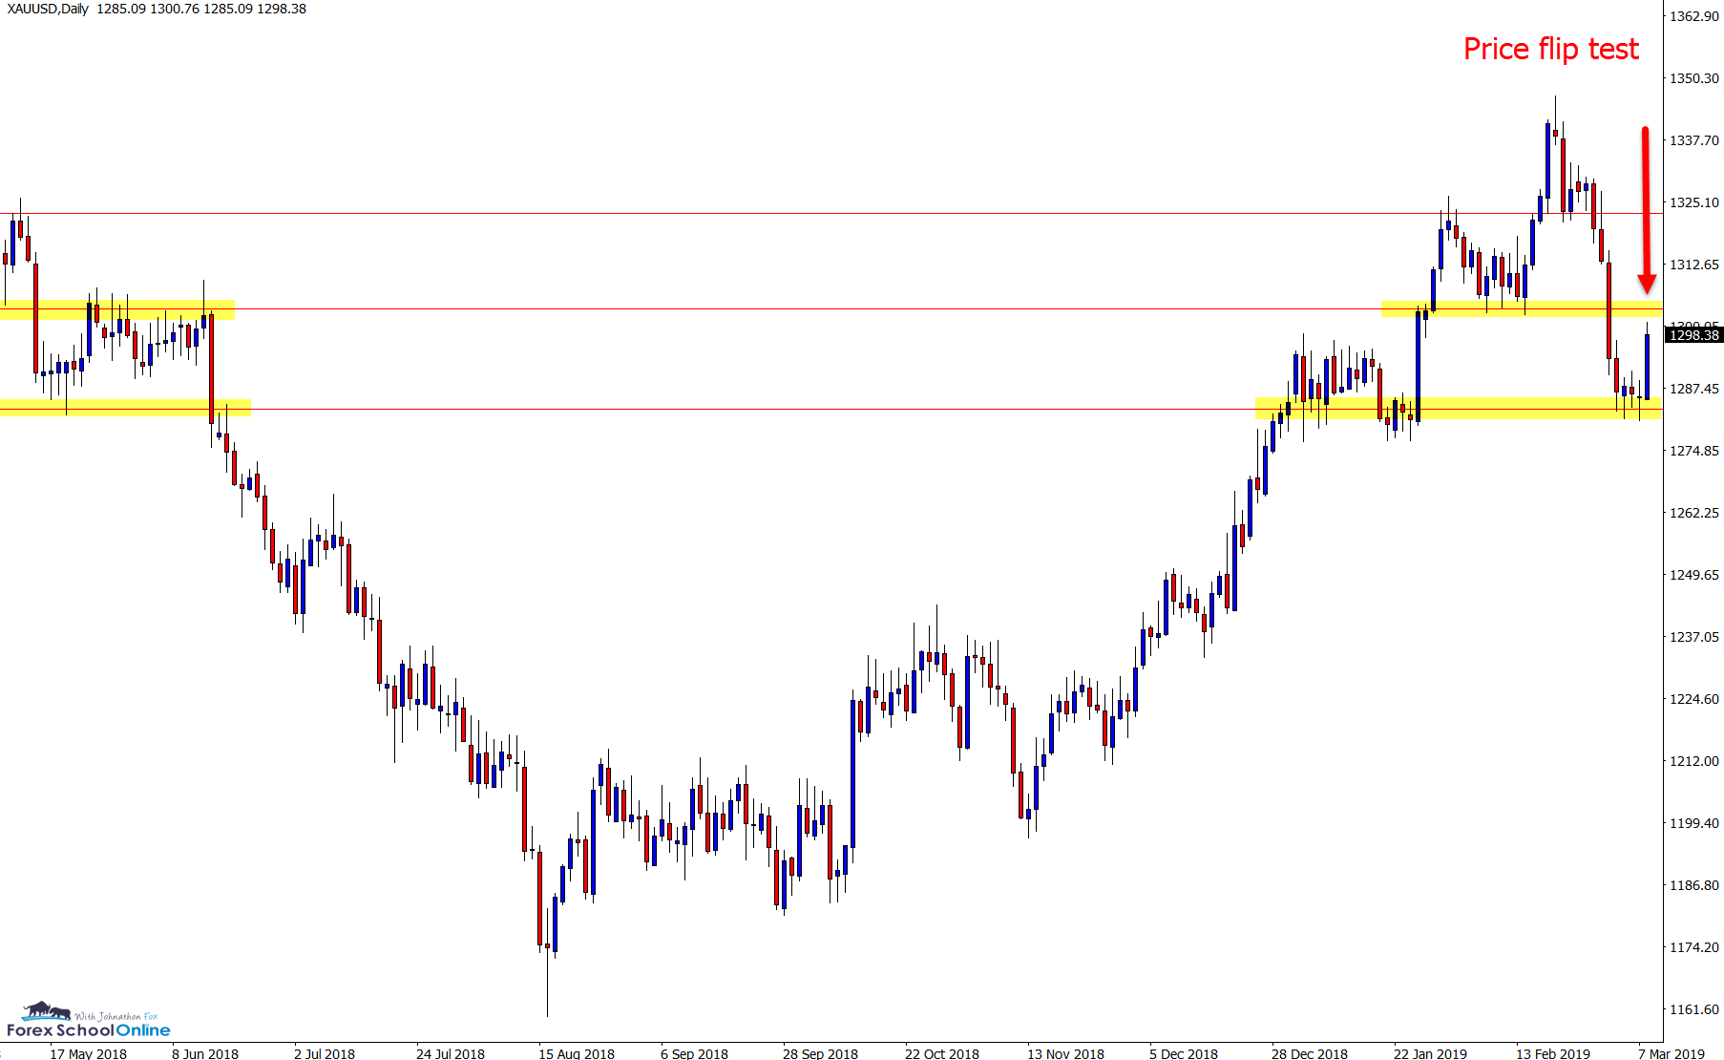Click the 13 Feb 2019 date label
Image resolution: width=1724 pixels, height=1060 pixels.
1553,1053
